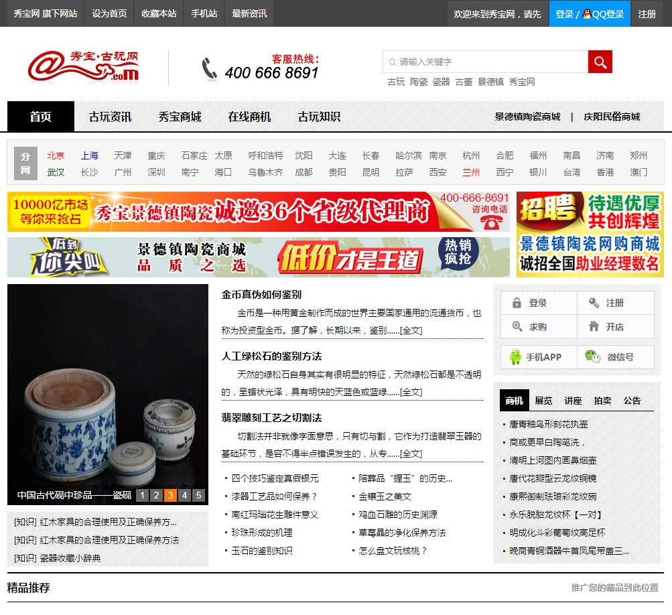Click the 注册 link in top bar
The height and width of the screenshot is (615, 672).
(x=647, y=13)
